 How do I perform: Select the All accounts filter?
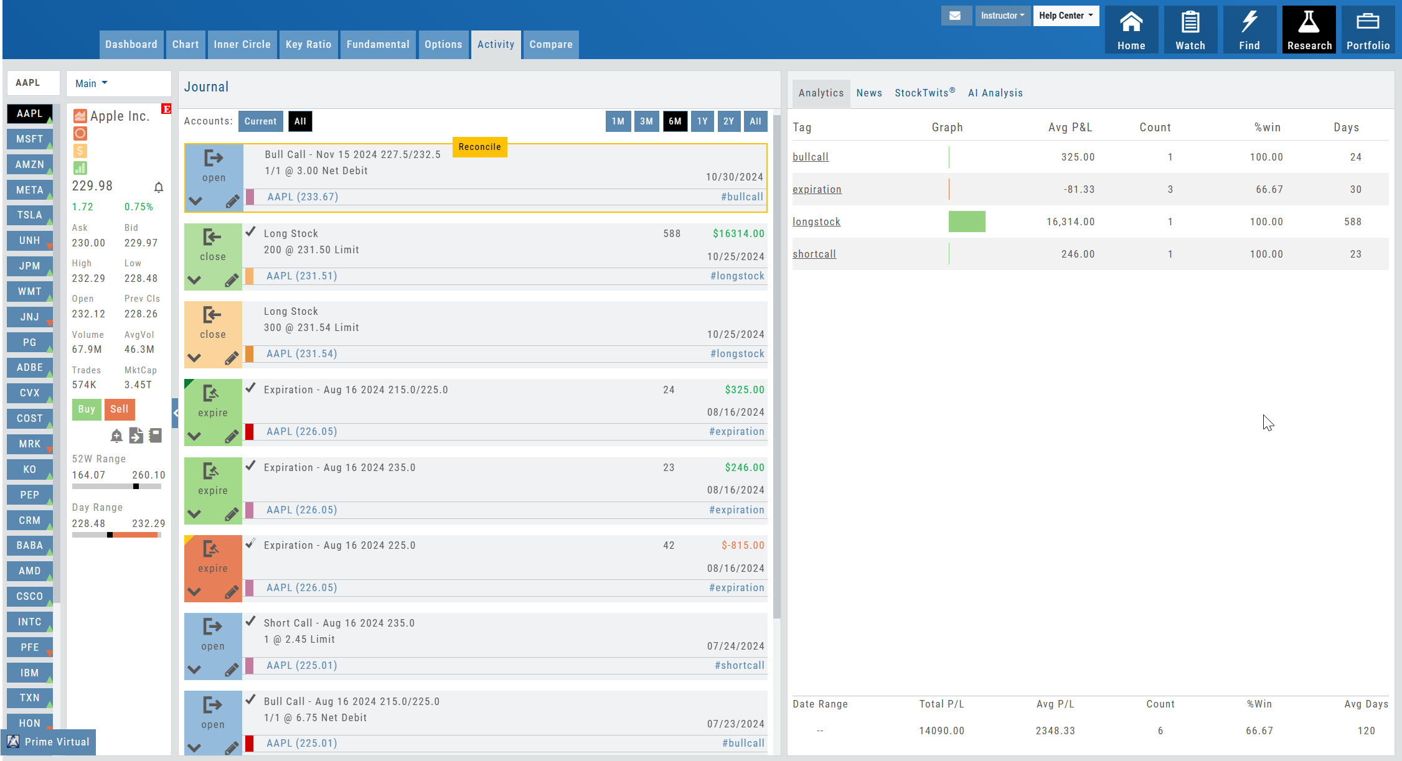point(300,121)
